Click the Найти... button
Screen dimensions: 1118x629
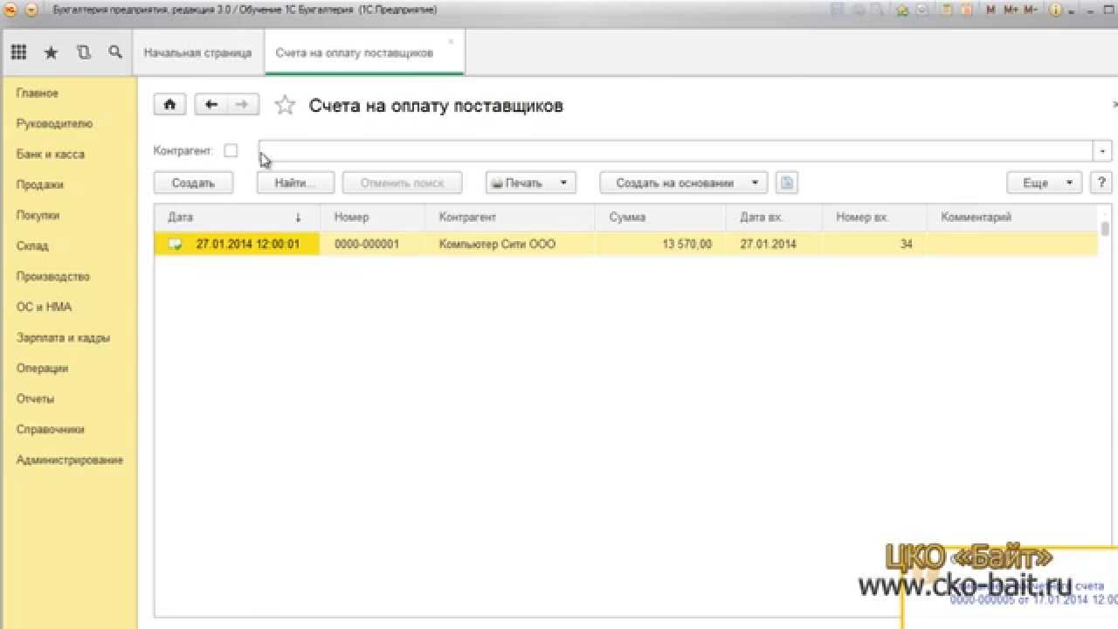(296, 183)
